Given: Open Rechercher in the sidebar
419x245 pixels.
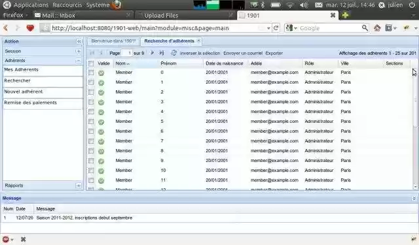Looking at the screenshot, I should coord(43,81).
